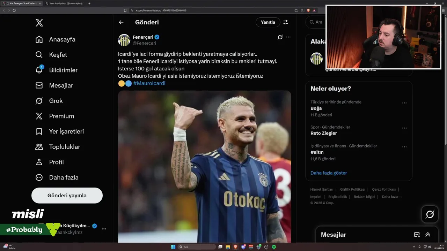Viewport: 447px width, 251px height.
Task: Click the bookmark icon in address bar
Action: [125, 10]
